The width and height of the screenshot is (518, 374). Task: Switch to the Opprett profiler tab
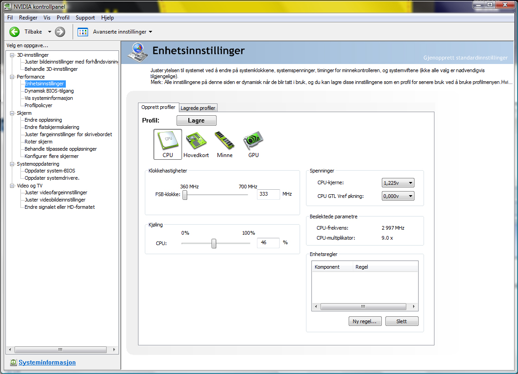(x=158, y=107)
